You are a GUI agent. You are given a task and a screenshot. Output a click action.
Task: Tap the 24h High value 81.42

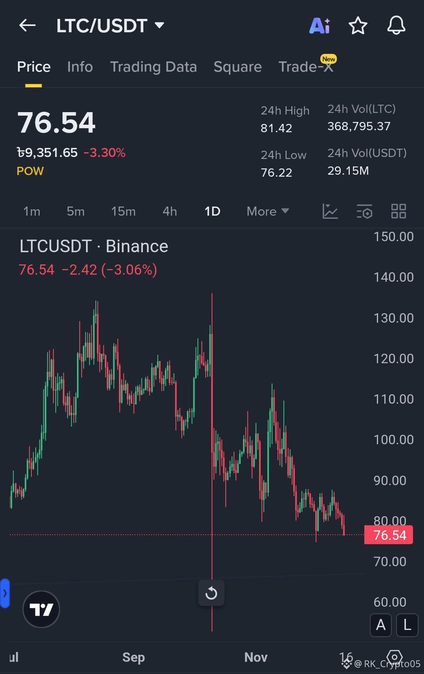tap(276, 128)
